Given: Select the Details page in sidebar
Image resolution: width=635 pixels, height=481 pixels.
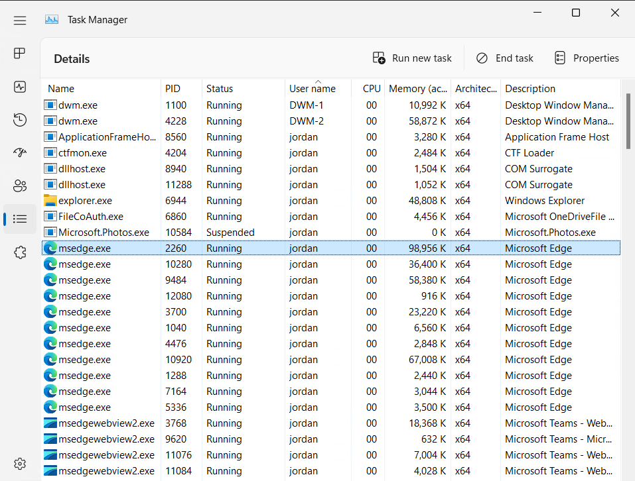Looking at the screenshot, I should pyautogui.click(x=20, y=219).
